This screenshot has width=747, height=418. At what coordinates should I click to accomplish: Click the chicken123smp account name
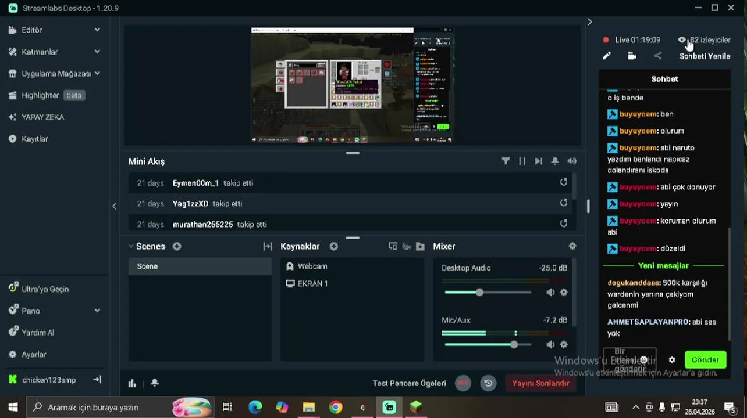(x=49, y=380)
